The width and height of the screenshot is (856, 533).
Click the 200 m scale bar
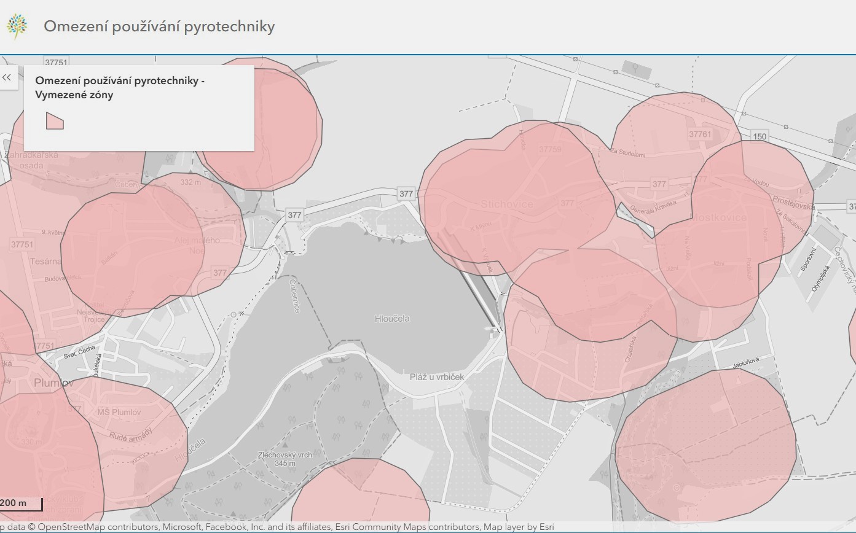pyautogui.click(x=20, y=504)
